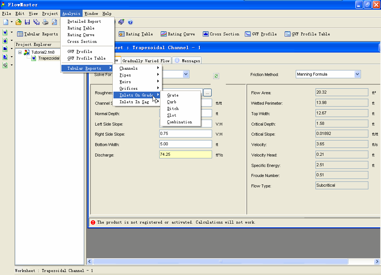Expand the arrow beside the channel worksheet icon
The width and height of the screenshot is (381, 275).
[x=12, y=32]
